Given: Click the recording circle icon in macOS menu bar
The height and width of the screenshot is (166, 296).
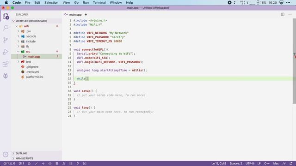Looking at the screenshot, I should click(x=229, y=3).
